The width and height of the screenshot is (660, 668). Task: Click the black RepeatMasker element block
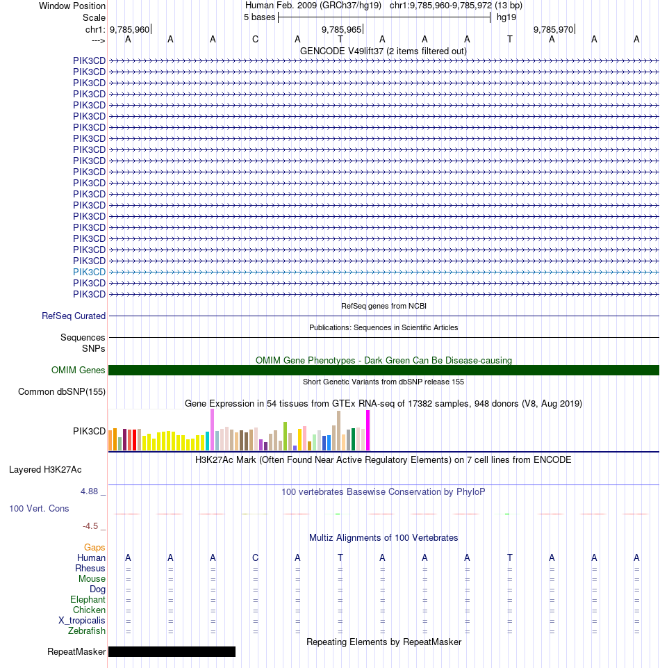tap(172, 652)
